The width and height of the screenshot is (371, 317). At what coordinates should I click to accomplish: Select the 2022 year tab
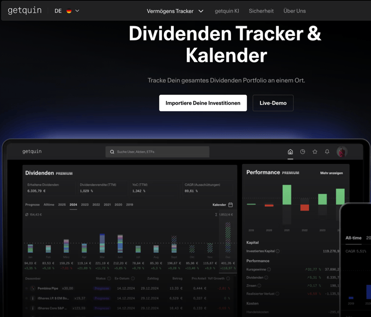(x=96, y=205)
